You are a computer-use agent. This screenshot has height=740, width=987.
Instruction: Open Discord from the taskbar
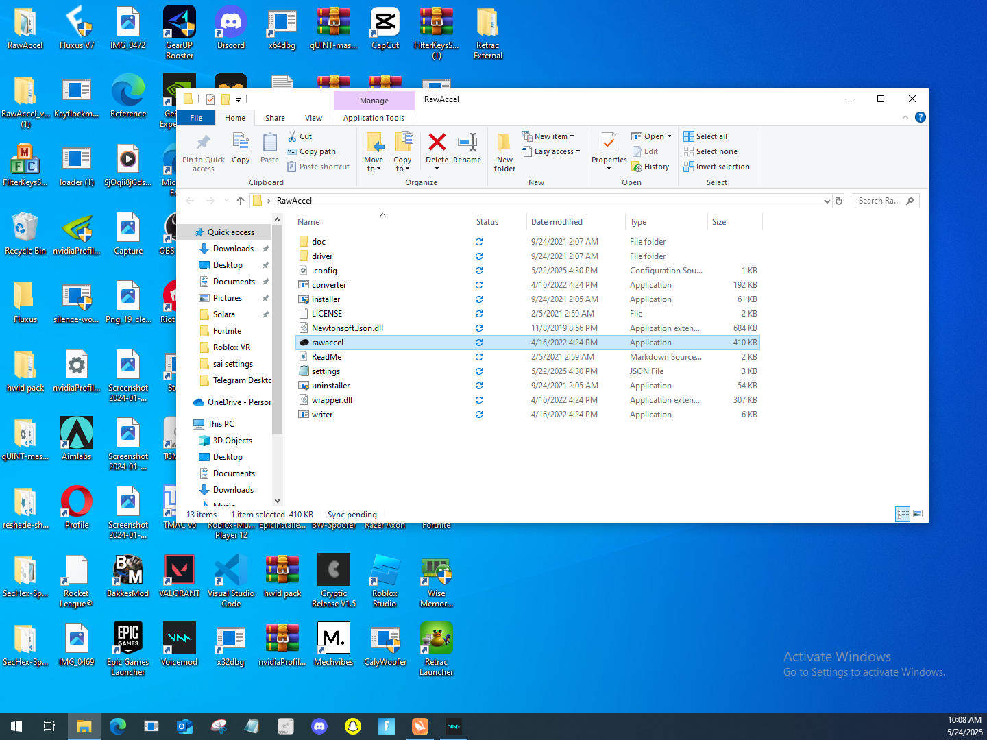319,726
